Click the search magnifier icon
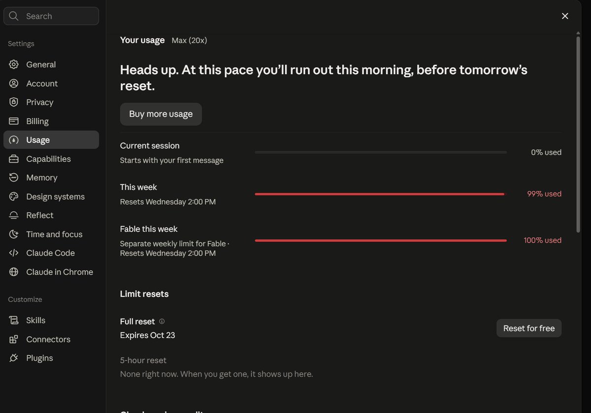 click(14, 16)
